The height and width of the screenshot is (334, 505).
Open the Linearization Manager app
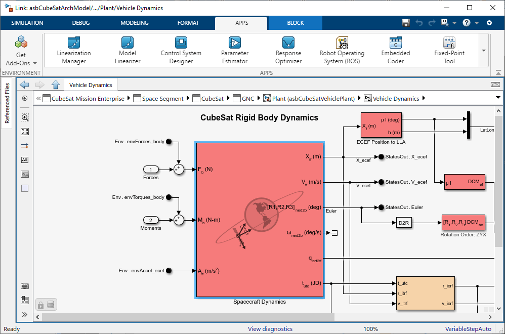coord(74,50)
